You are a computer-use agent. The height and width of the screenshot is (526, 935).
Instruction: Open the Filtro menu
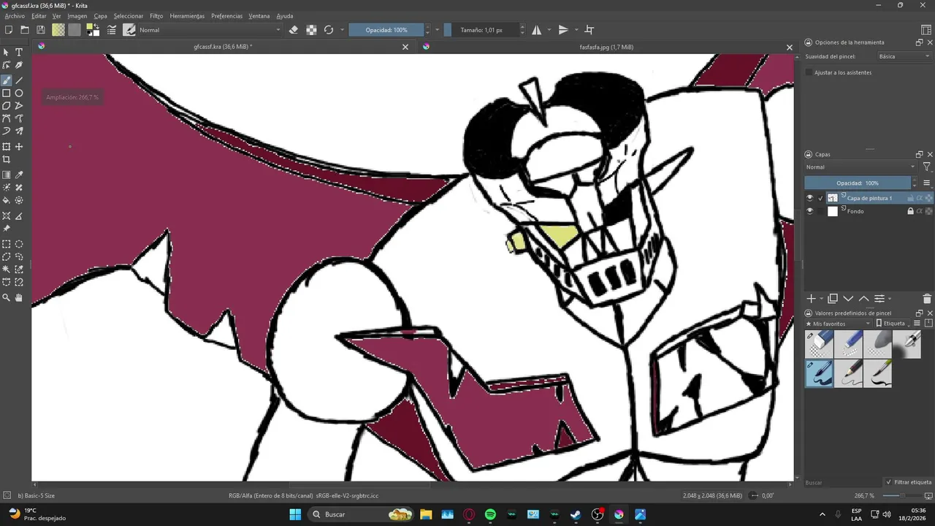[x=156, y=15]
